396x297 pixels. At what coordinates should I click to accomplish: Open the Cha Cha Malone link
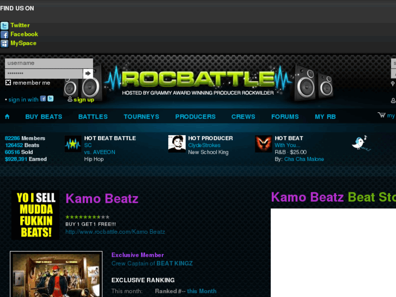click(x=304, y=159)
